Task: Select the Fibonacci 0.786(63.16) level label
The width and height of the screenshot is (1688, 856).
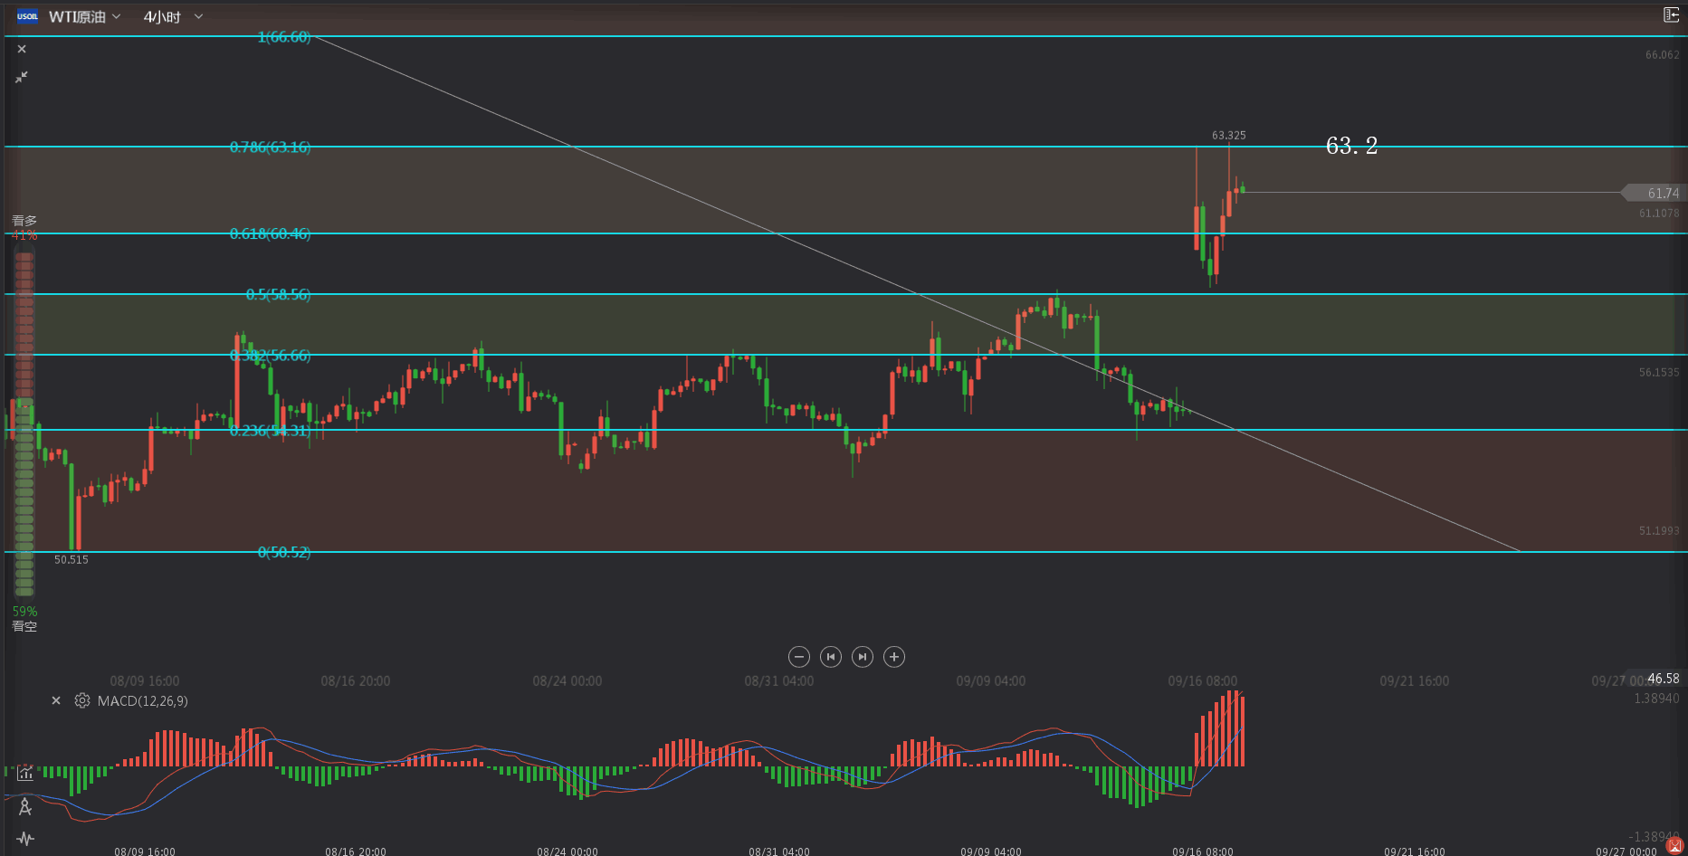Action: 270,147
